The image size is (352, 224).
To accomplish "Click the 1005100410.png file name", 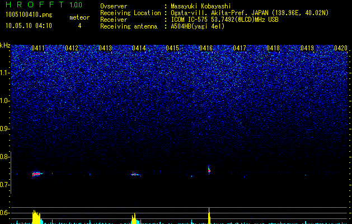I will click(x=29, y=15).
